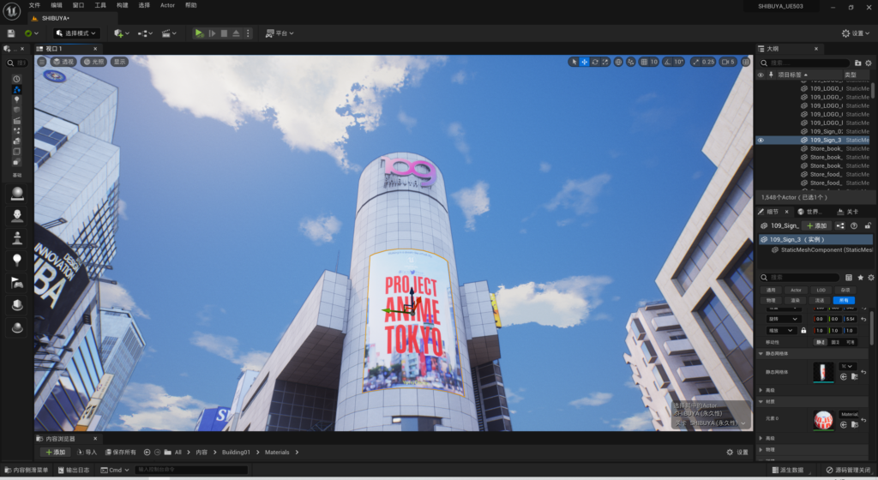Open the 构建 menu
Image resolution: width=878 pixels, height=480 pixels.
click(x=122, y=5)
